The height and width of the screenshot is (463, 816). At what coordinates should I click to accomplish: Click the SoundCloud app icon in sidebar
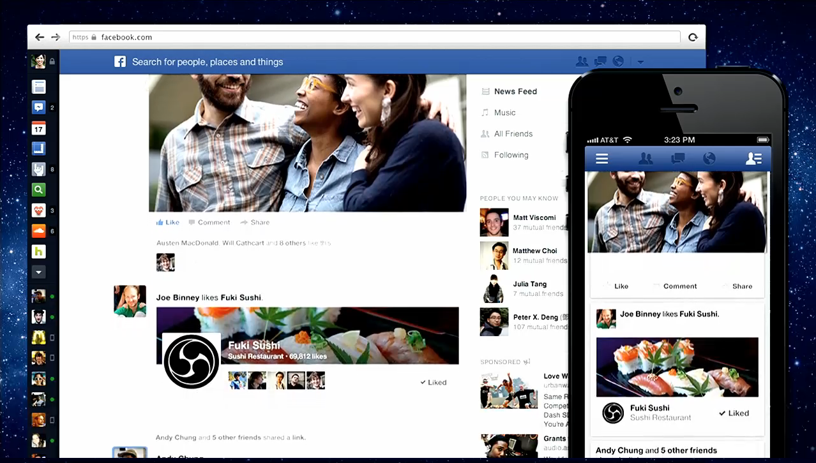[x=38, y=231]
